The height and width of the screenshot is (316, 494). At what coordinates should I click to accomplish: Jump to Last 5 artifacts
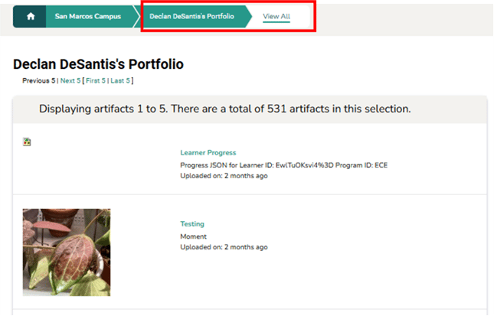120,80
